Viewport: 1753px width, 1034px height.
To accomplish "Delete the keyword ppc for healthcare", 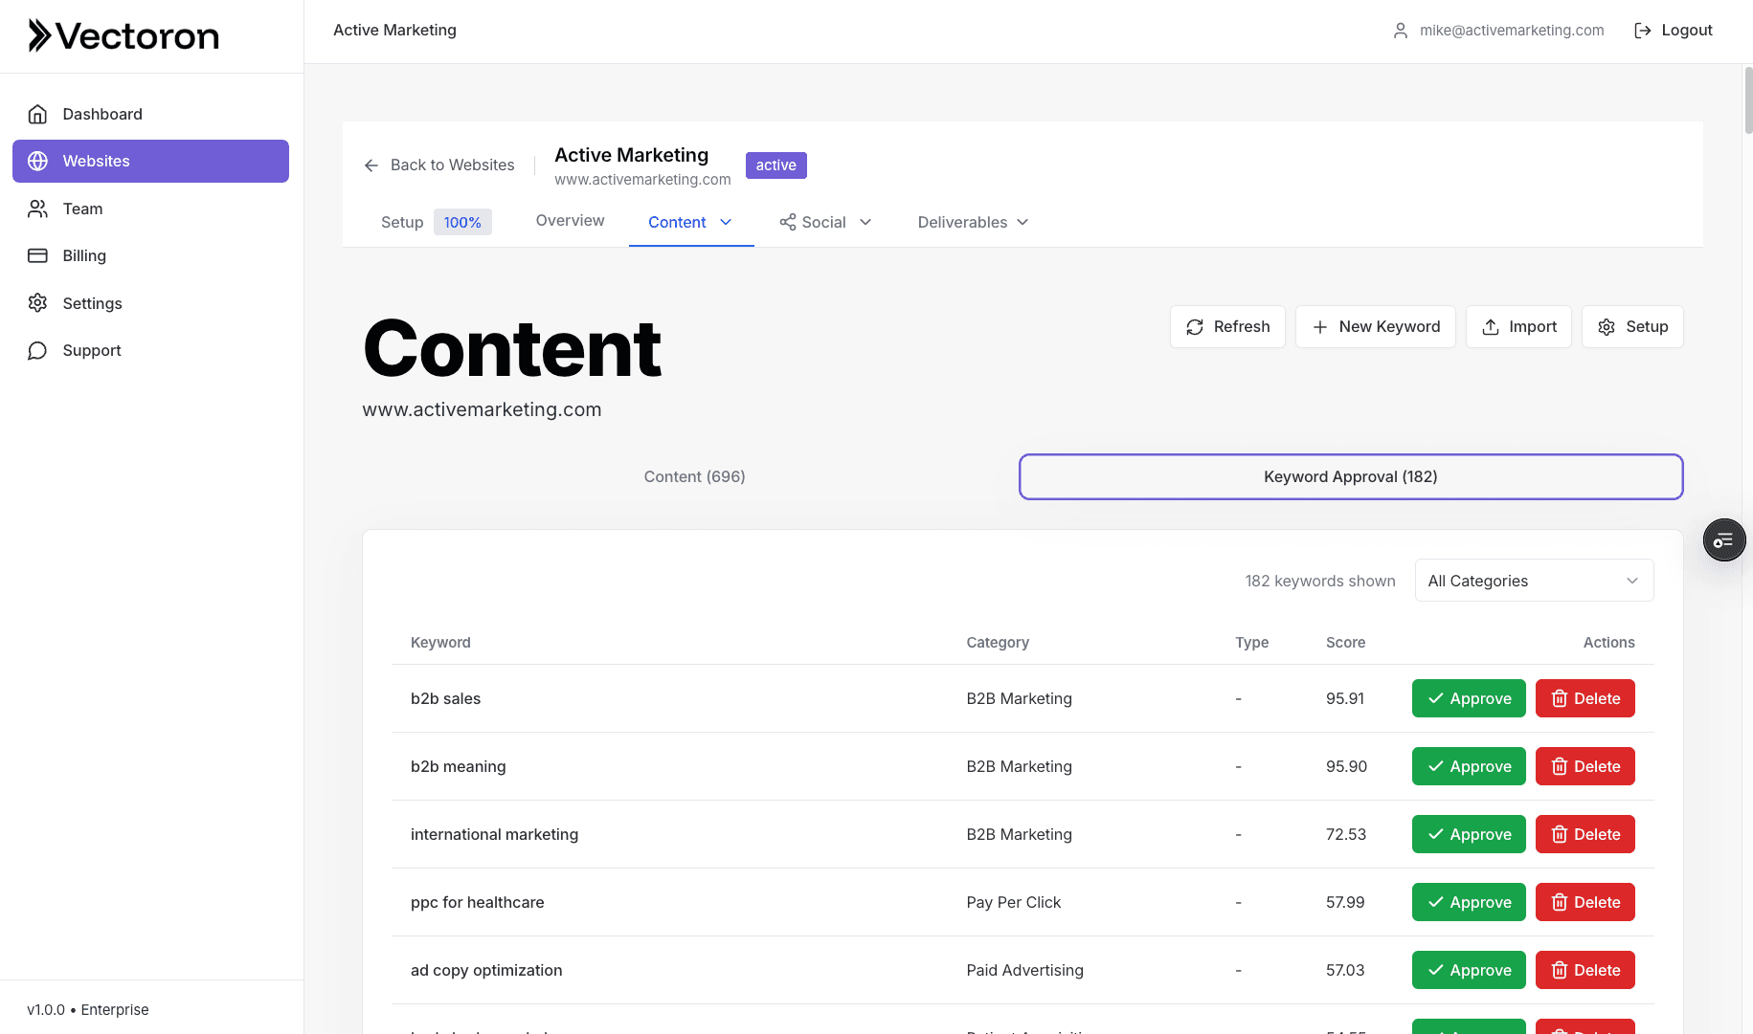I will pyautogui.click(x=1584, y=902).
